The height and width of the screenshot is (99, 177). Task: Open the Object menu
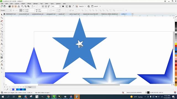[x=23, y=4]
